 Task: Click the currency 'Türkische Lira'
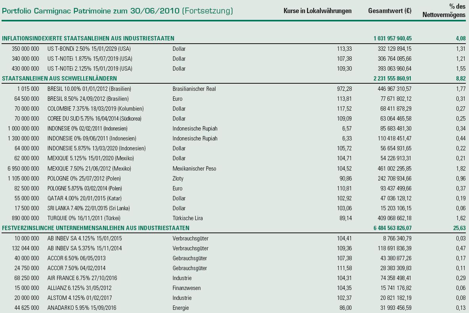click(187, 218)
